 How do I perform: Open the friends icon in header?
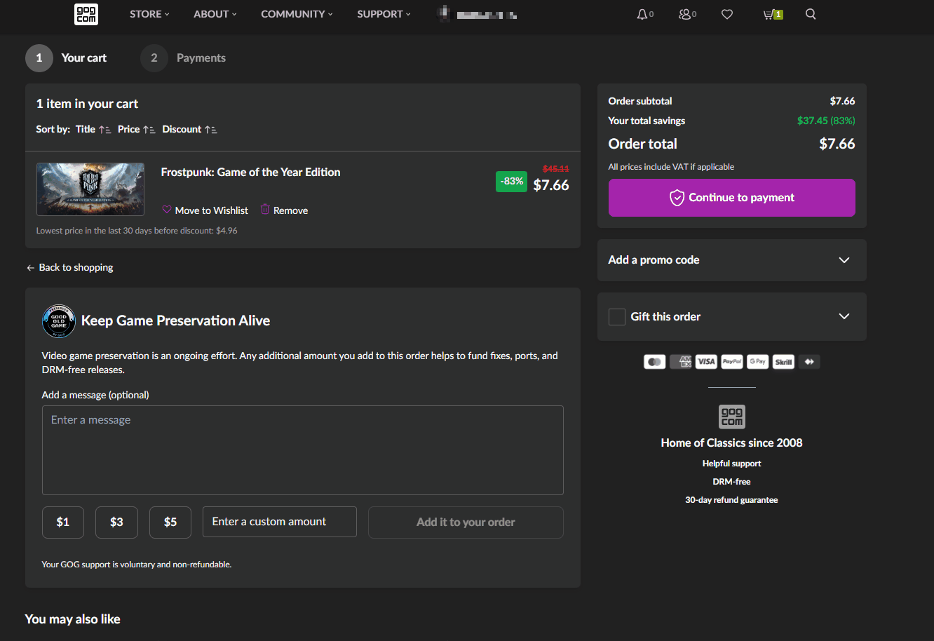coord(684,14)
